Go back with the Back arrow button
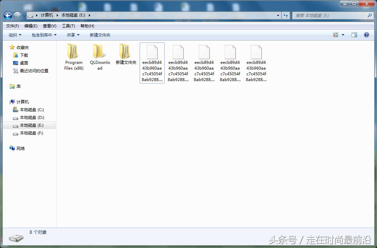Screen dimensions: 377x248 (x=8, y=16)
